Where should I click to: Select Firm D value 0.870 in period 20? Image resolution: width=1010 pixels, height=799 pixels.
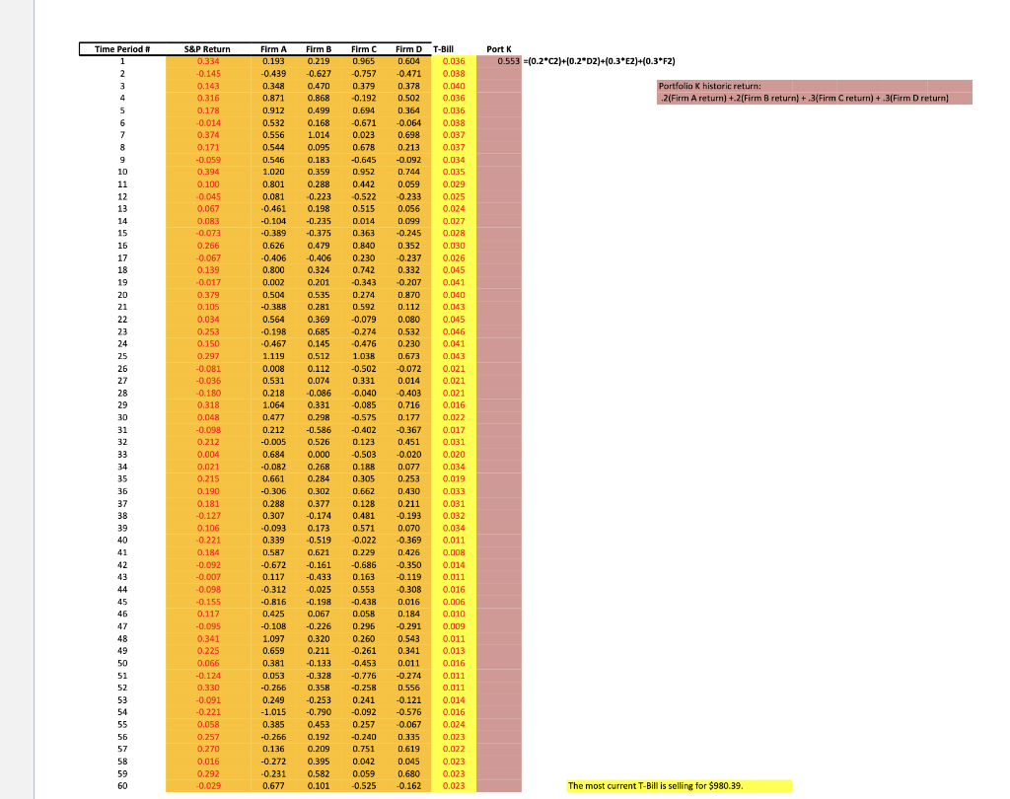pyautogui.click(x=408, y=295)
